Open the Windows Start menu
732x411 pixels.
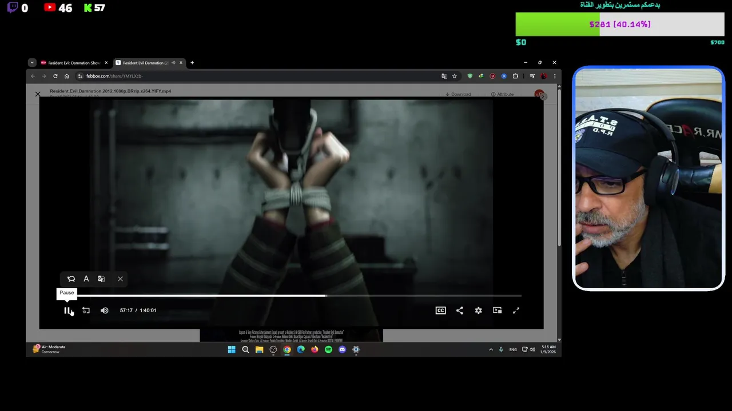click(232, 349)
